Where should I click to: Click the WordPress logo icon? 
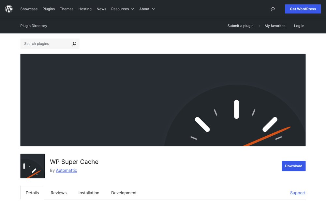[9, 9]
